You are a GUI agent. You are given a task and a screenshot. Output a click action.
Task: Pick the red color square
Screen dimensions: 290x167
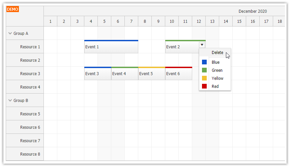[x=204, y=86]
